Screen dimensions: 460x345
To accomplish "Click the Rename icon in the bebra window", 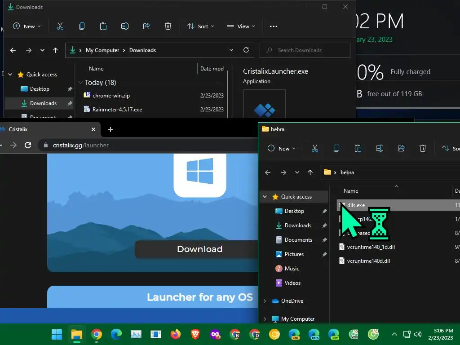I will tap(379, 148).
